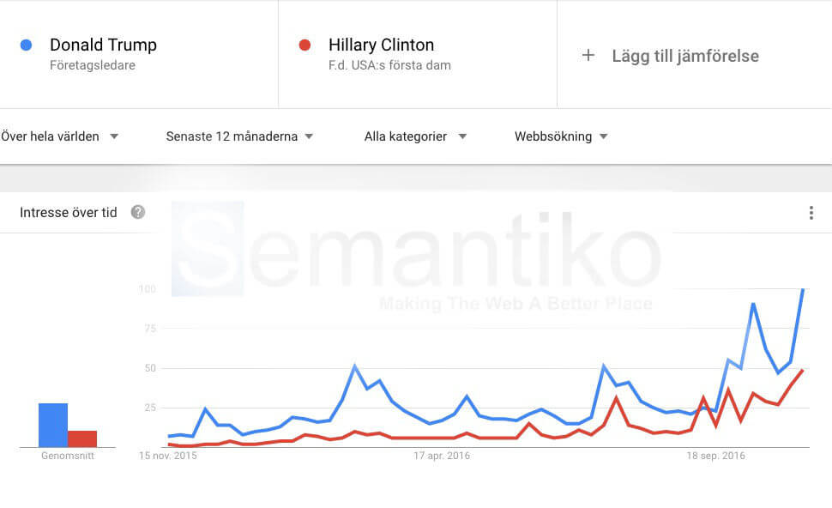Open the Alla kategorier dropdown
This screenshot has height=508, width=832.
click(x=415, y=136)
